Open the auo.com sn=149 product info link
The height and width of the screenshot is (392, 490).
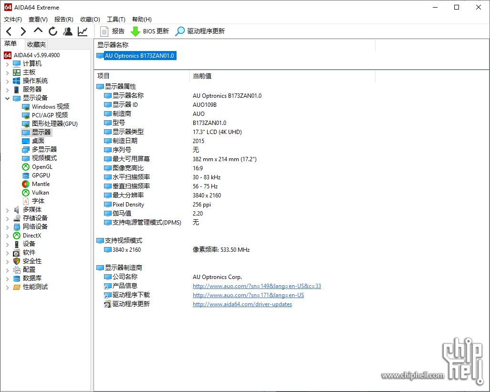coord(257,286)
